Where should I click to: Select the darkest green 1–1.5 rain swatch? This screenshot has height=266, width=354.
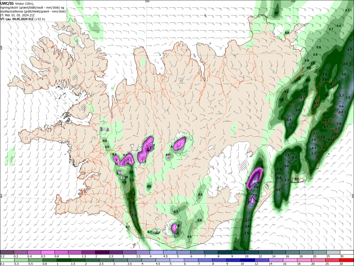pos(64,260)
